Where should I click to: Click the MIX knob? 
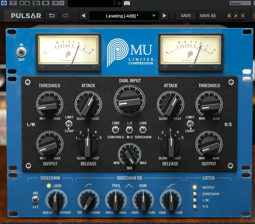pyautogui.click(x=129, y=155)
